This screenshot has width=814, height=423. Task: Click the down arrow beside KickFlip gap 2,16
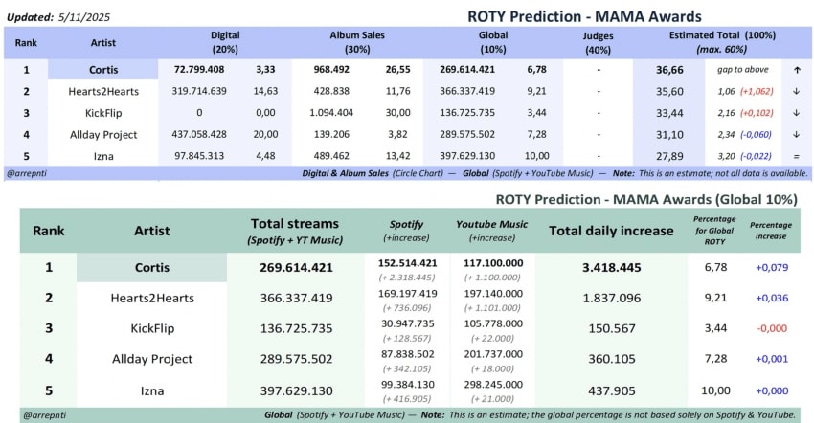coord(798,112)
